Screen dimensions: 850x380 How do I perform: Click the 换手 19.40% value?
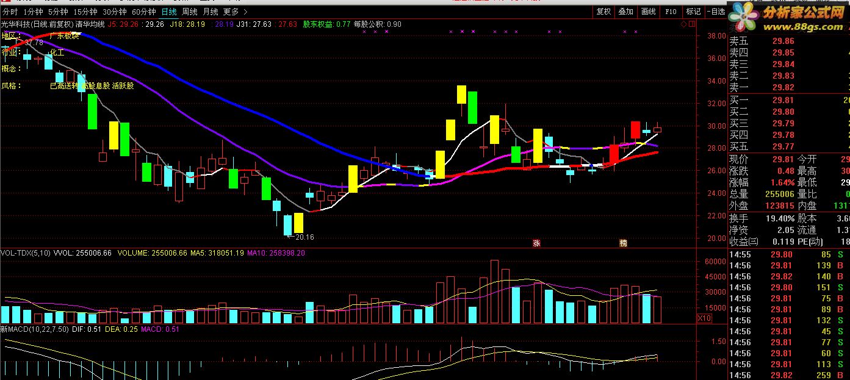[780, 218]
